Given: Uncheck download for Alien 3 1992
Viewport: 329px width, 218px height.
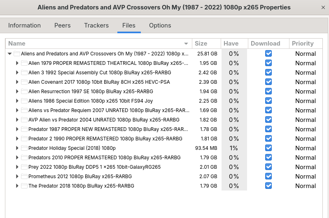Looking at the screenshot, I should [268, 73].
